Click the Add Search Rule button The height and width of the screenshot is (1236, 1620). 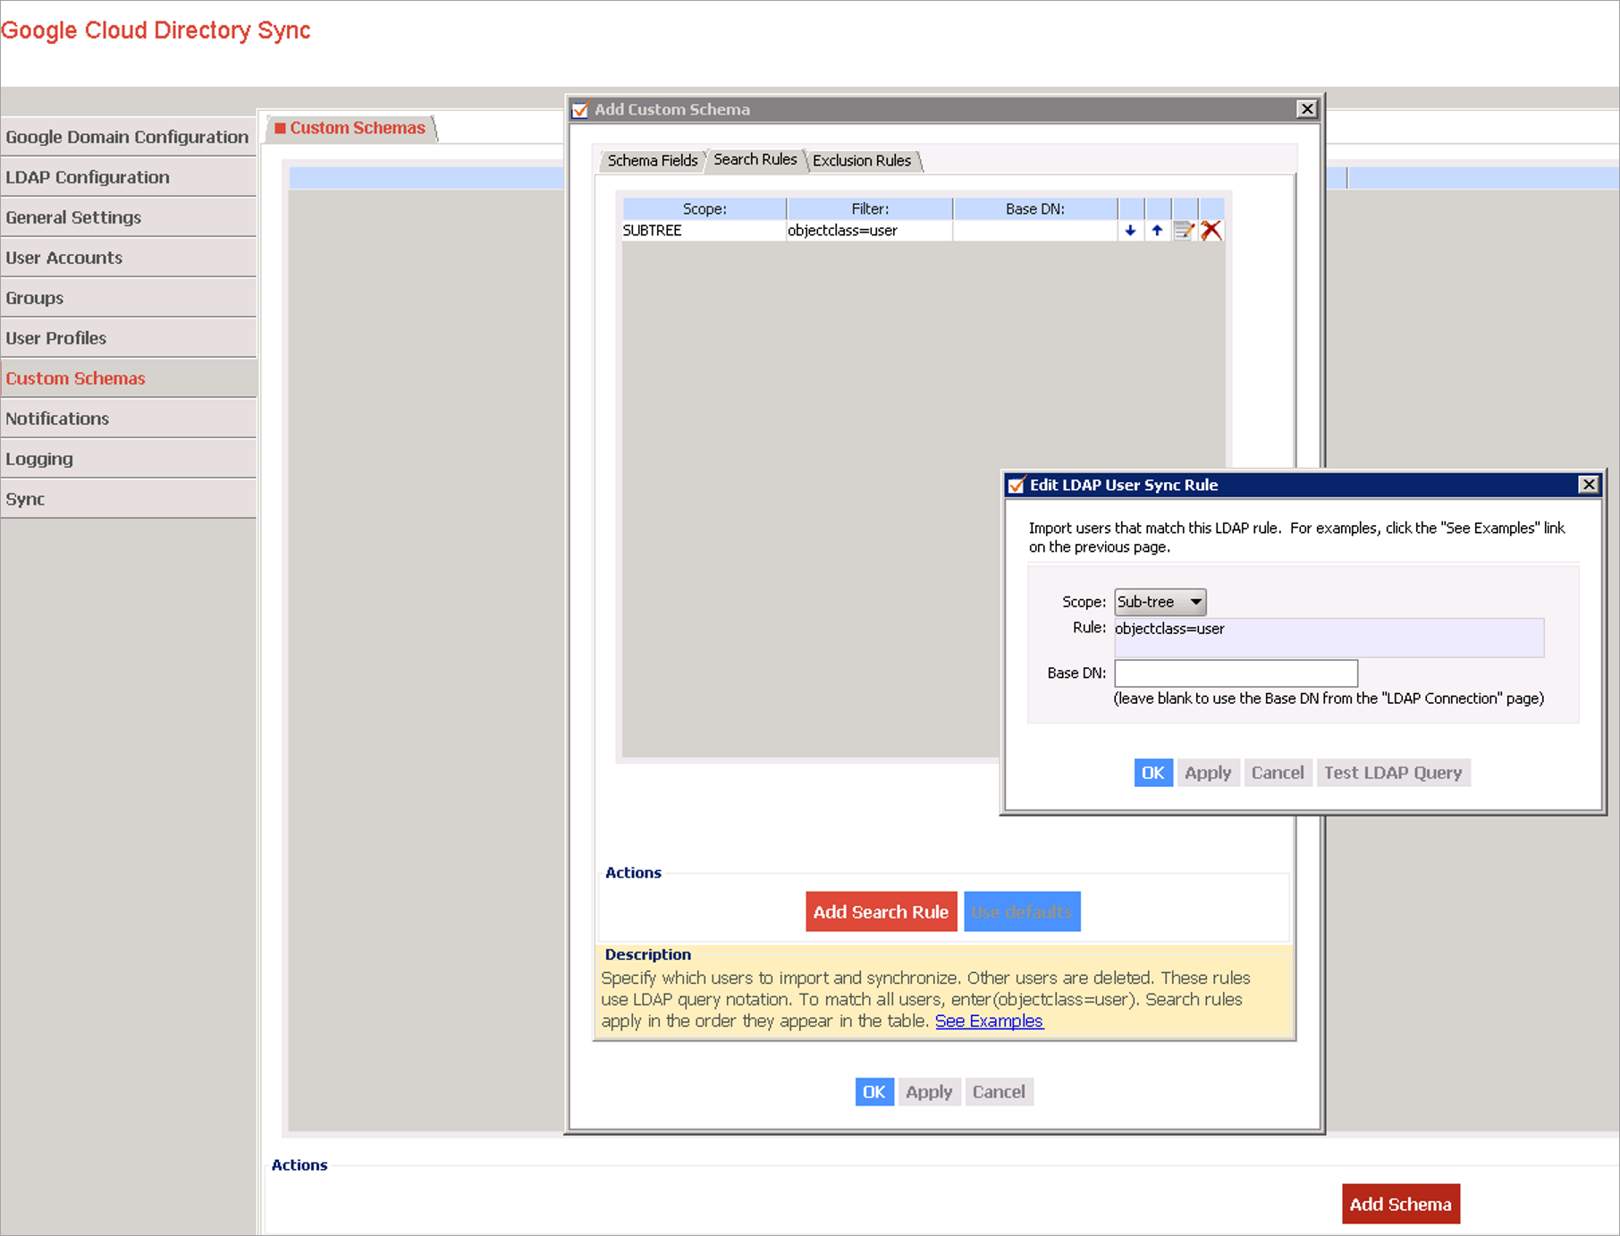click(881, 911)
